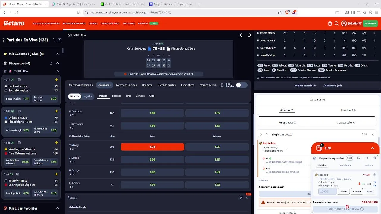Select the Jugador view toggle

point(88,96)
